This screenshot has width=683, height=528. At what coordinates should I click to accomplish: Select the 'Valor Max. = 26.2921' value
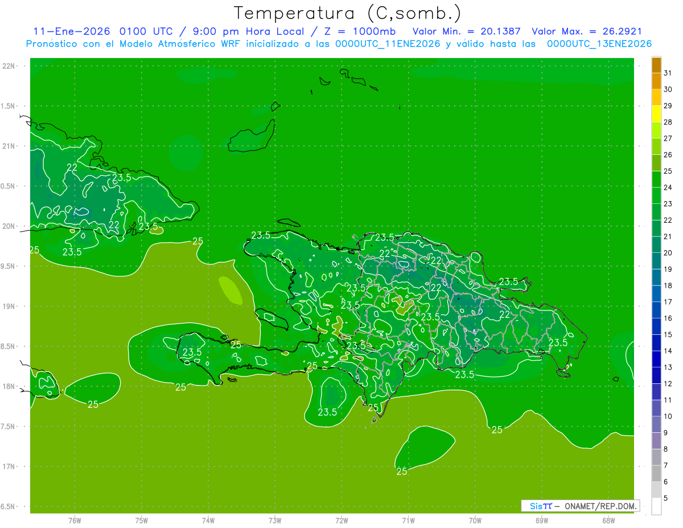click(x=587, y=31)
